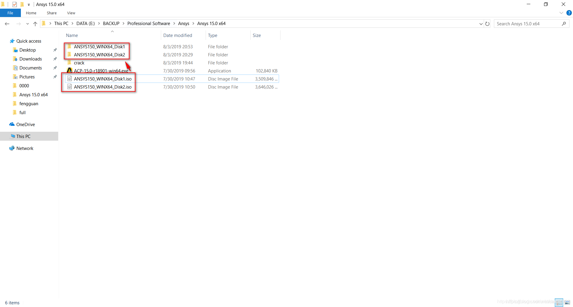
Task: Click the Forward navigation arrow
Action: [x=19, y=24]
